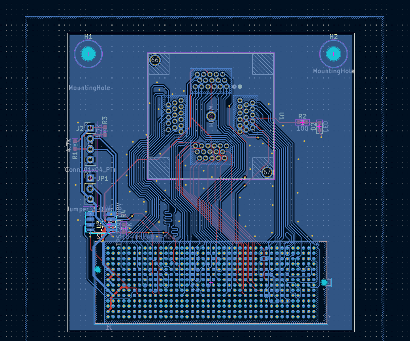This screenshot has height=341, width=410.
Task: Click the mirrored J1 reference label
Action: [x=109, y=327]
